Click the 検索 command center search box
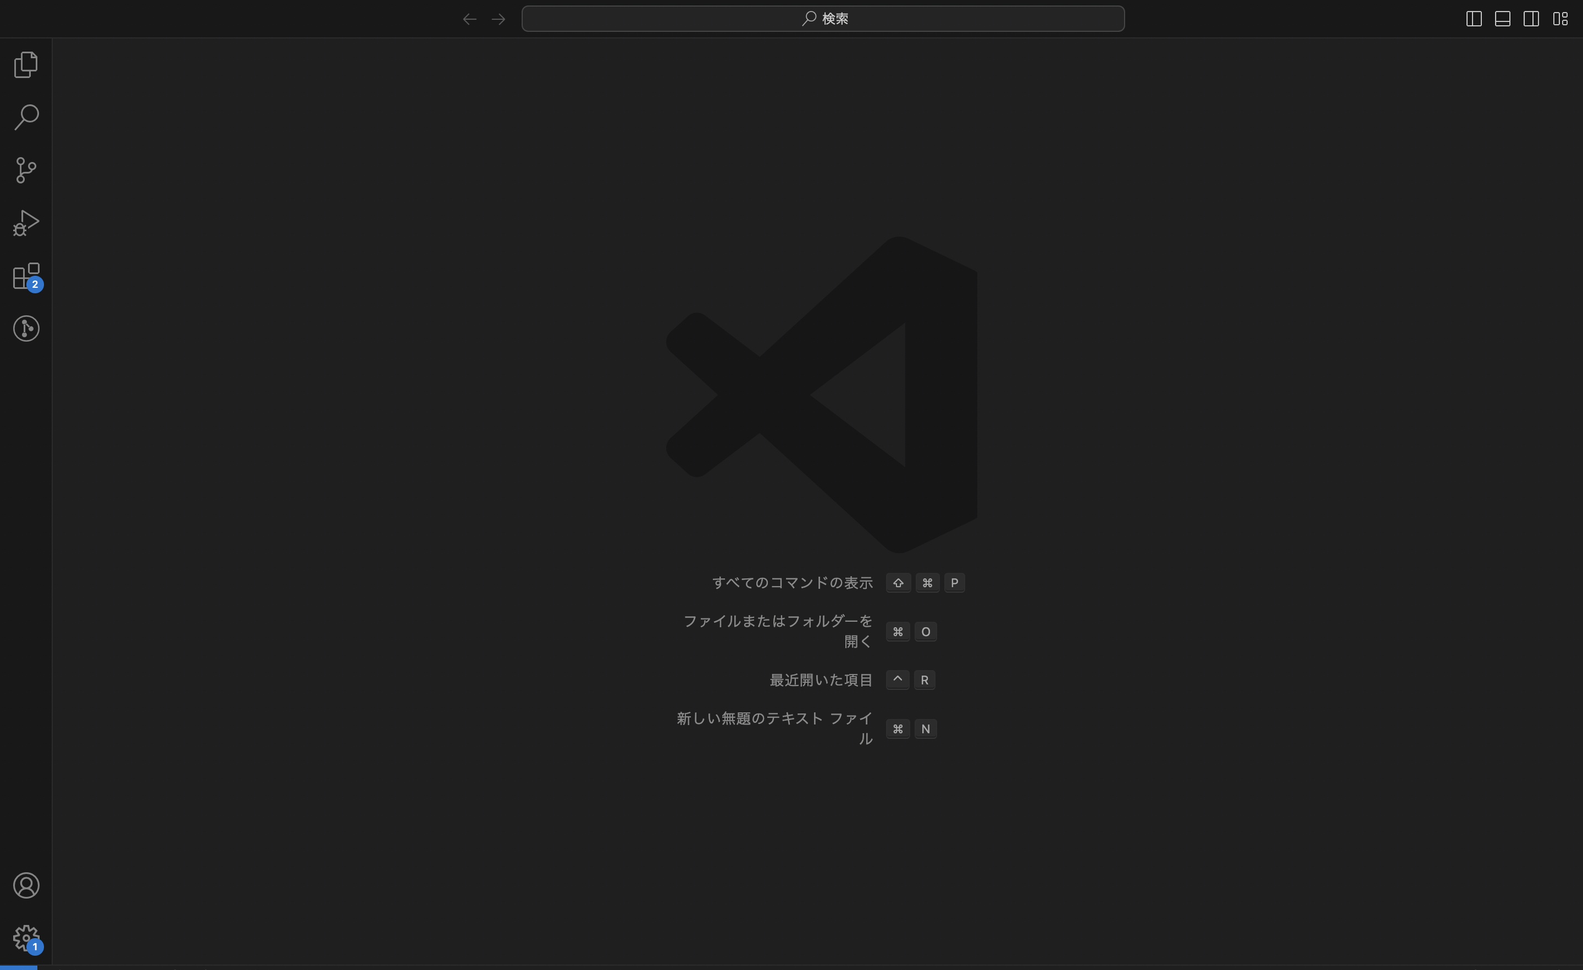Image resolution: width=1583 pixels, height=970 pixels. 823,19
